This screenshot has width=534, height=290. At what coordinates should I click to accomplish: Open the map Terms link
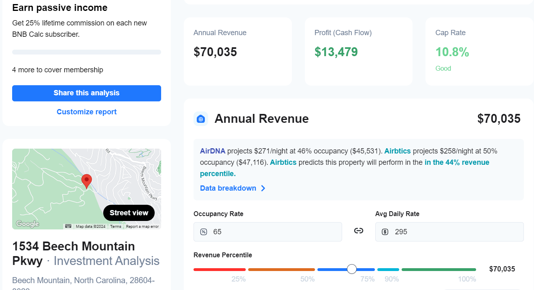(x=116, y=227)
